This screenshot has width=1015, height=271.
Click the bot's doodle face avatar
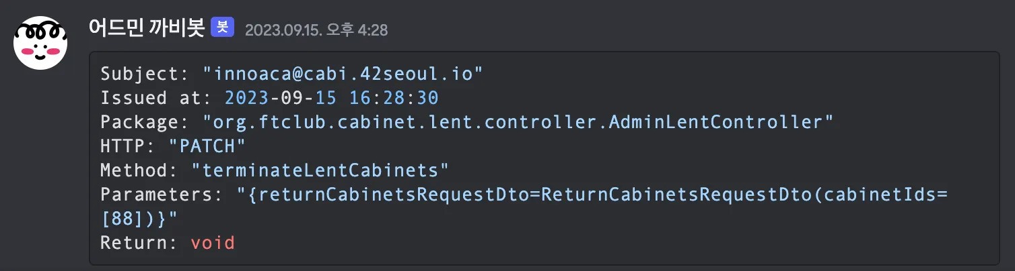click(40, 42)
